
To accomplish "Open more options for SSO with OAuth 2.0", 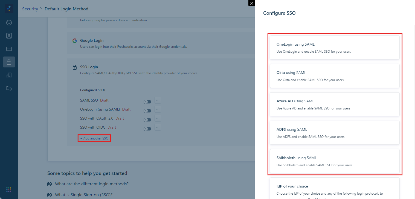I will pos(158,118).
